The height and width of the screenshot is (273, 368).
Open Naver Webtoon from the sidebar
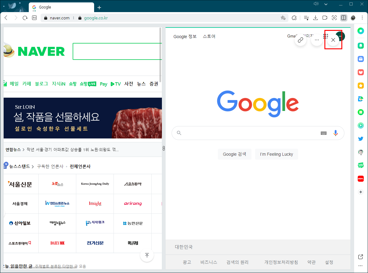[360, 165]
